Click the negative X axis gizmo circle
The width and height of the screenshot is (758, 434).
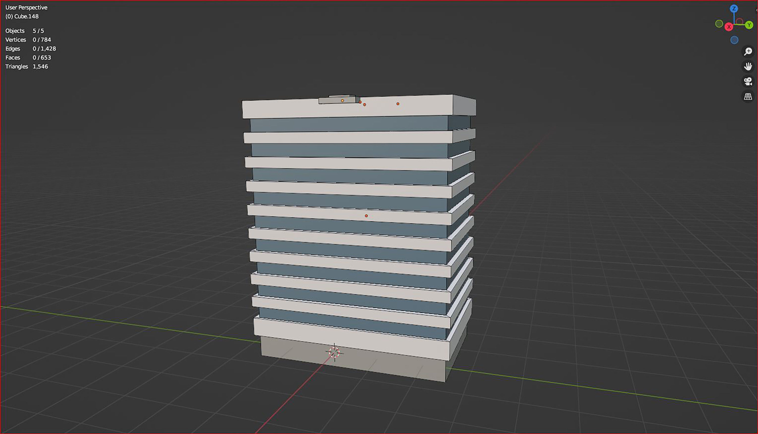point(739,21)
